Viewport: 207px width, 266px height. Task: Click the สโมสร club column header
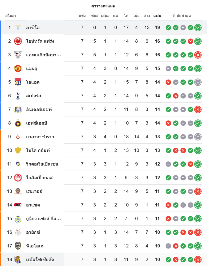pos(11,16)
